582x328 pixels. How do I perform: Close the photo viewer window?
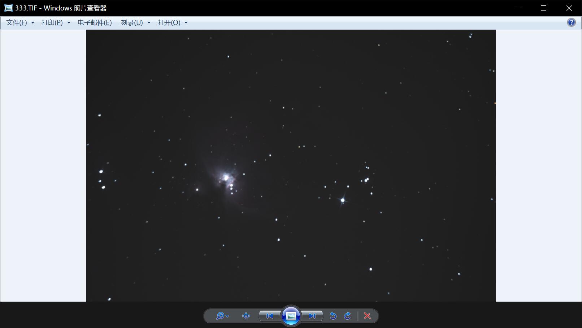pyautogui.click(x=569, y=8)
